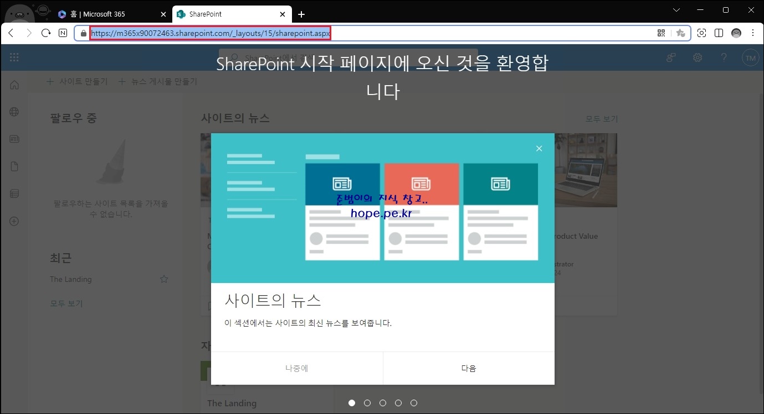Click the browser Back arrow
The height and width of the screenshot is (414, 764).
click(x=11, y=33)
